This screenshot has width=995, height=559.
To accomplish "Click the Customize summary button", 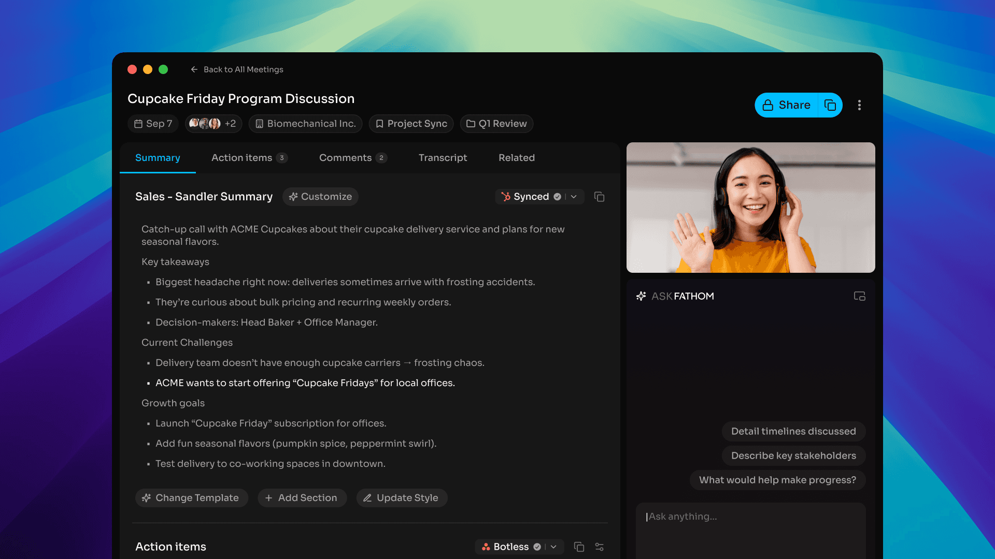I will click(x=320, y=197).
